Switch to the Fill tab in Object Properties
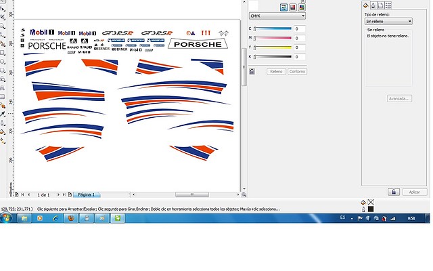 pyautogui.click(x=366, y=5)
